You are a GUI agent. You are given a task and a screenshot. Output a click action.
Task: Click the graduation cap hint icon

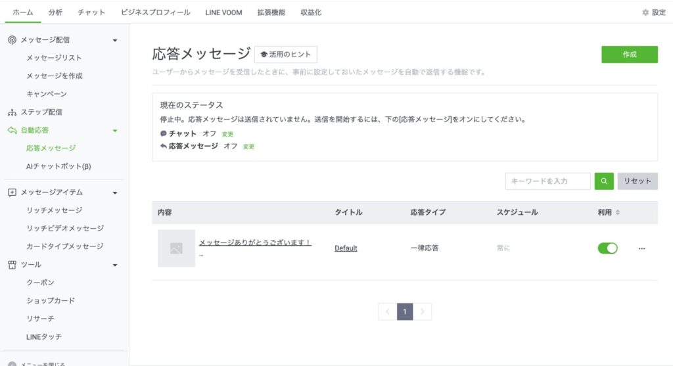(264, 55)
